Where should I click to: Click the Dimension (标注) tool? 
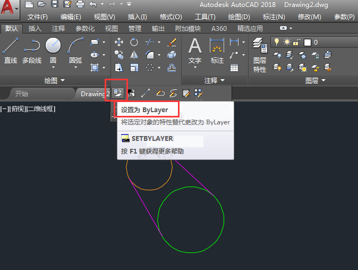[217, 50]
